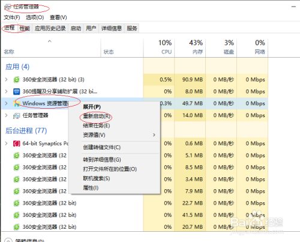Image resolution: width=300 pixels, height=242 pixels.
Task: Sort by the 网络 0% column header
Action: pos(253,47)
